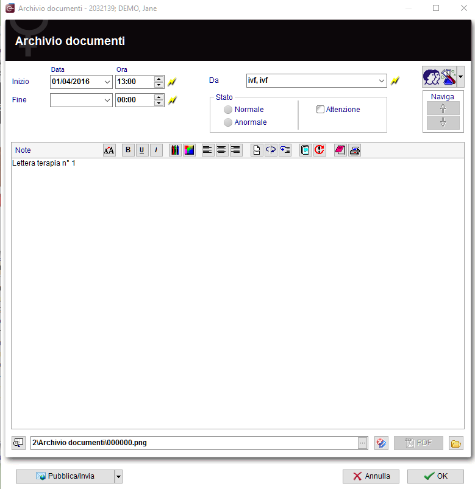Expand the Da combo box
Screen dimensions: 475x489
tap(381, 81)
